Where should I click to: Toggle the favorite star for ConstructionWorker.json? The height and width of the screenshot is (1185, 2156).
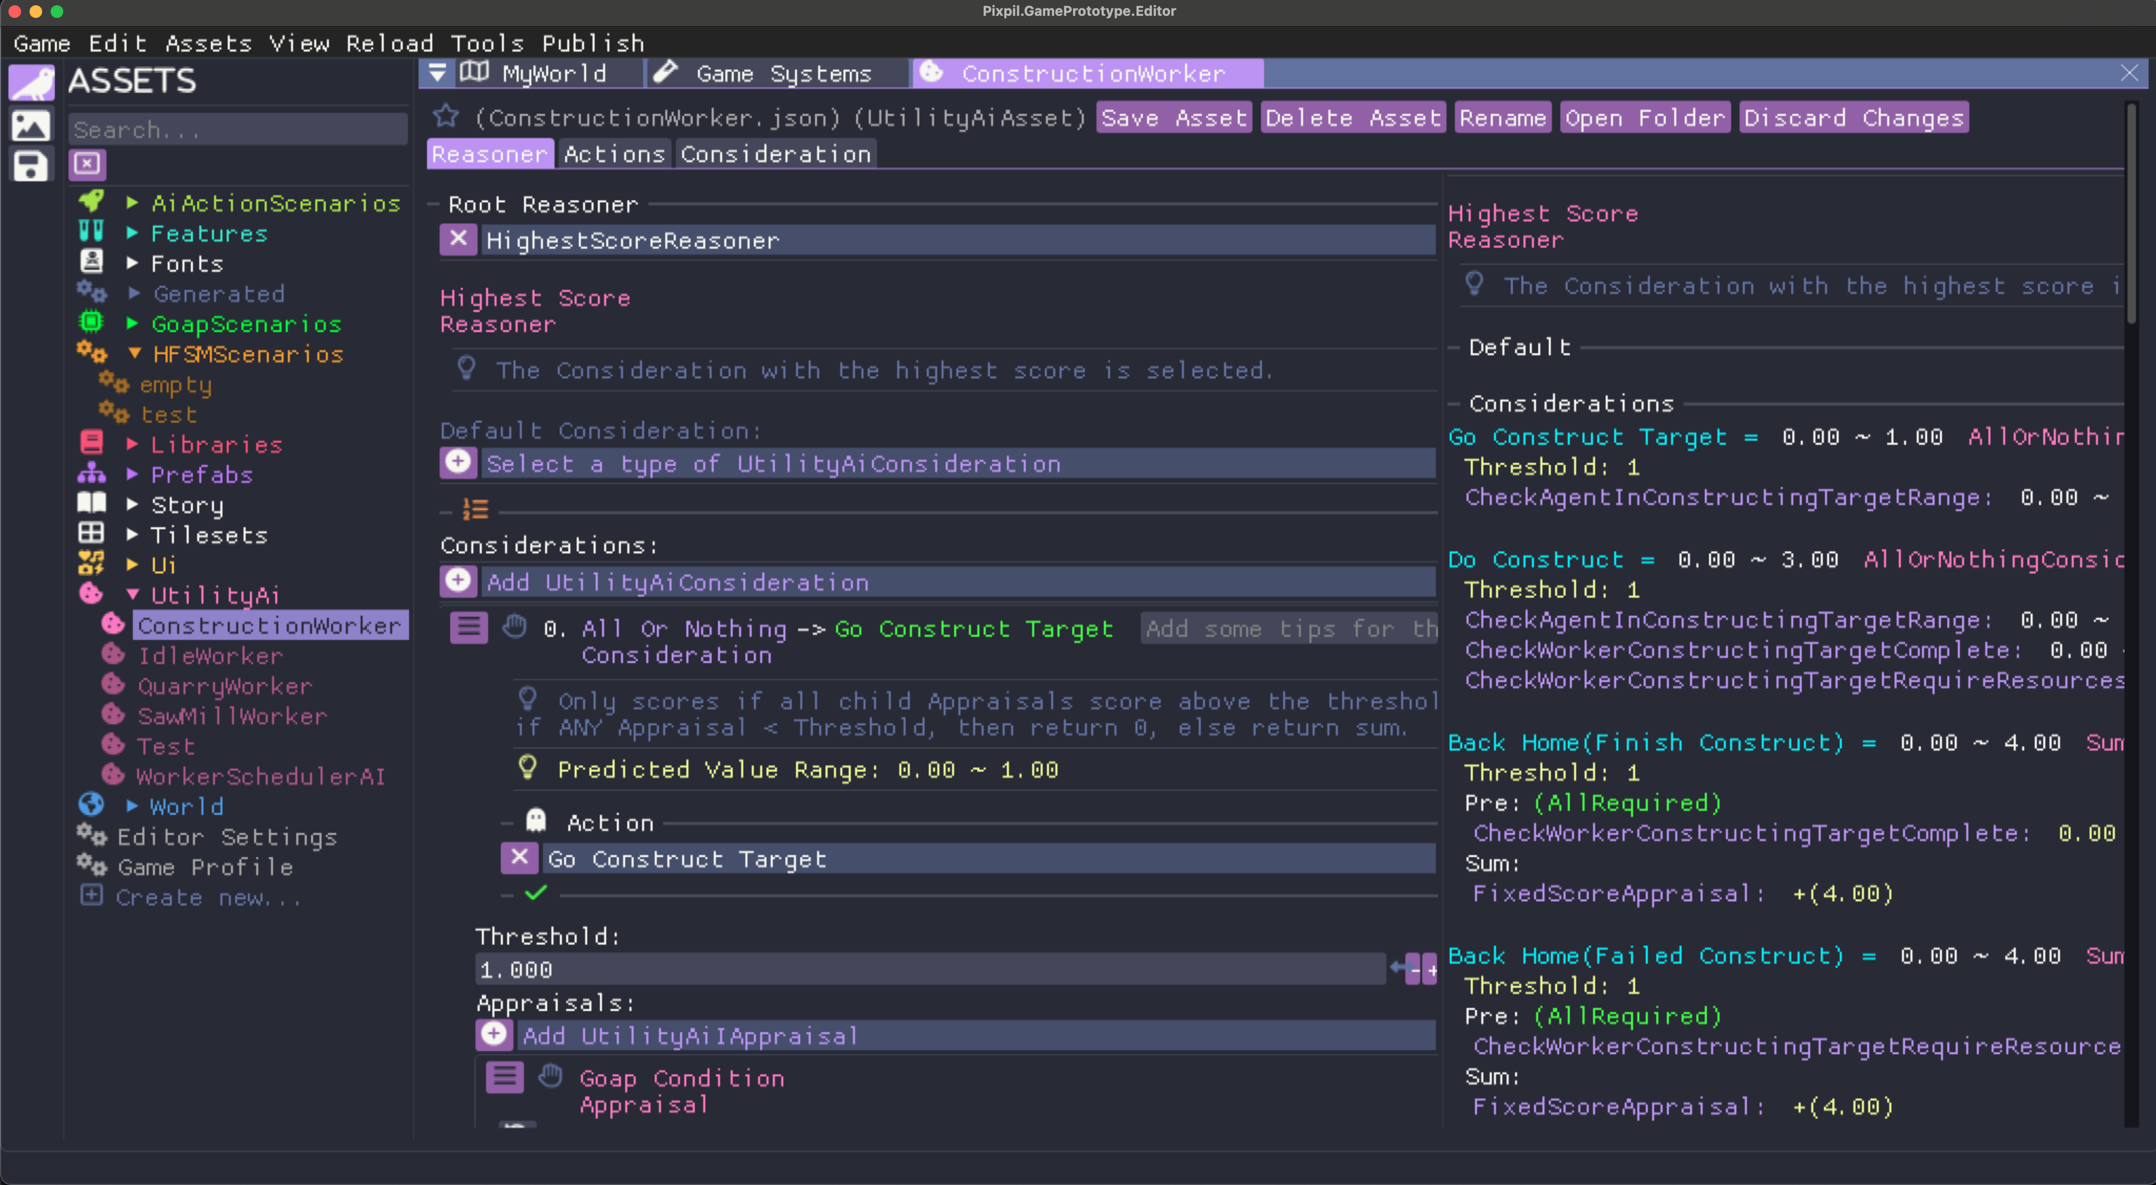446,116
